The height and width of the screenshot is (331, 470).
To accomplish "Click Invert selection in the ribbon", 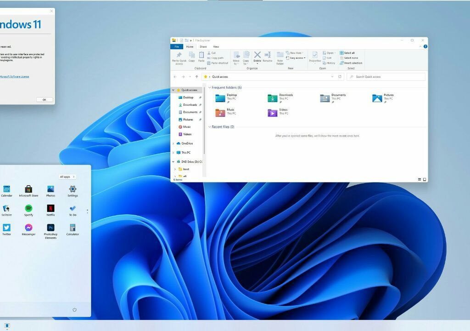I will [351, 63].
